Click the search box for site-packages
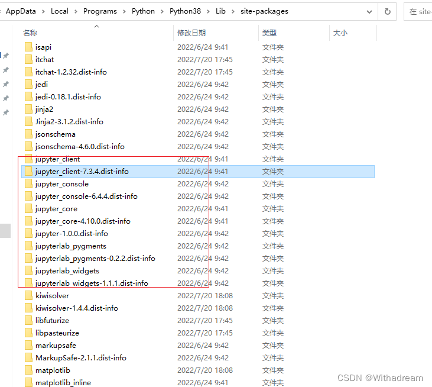Viewport: 432px width, 387px height. point(418,12)
